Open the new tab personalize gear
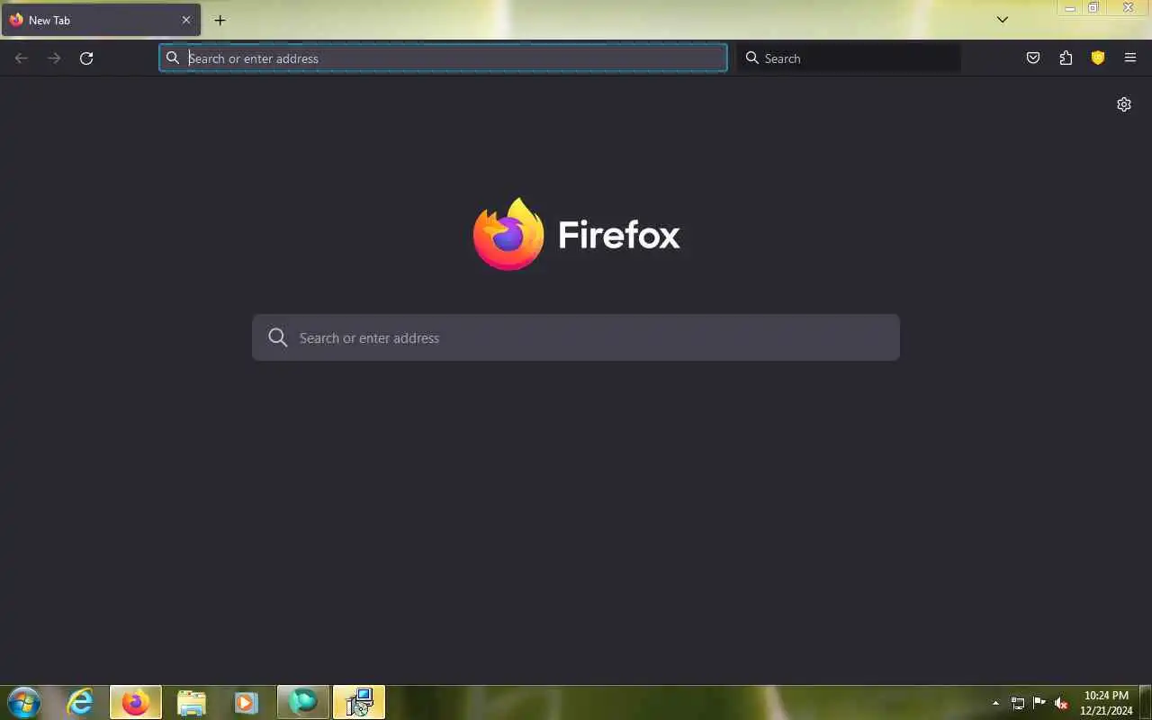The height and width of the screenshot is (720, 1152). pyautogui.click(x=1124, y=104)
